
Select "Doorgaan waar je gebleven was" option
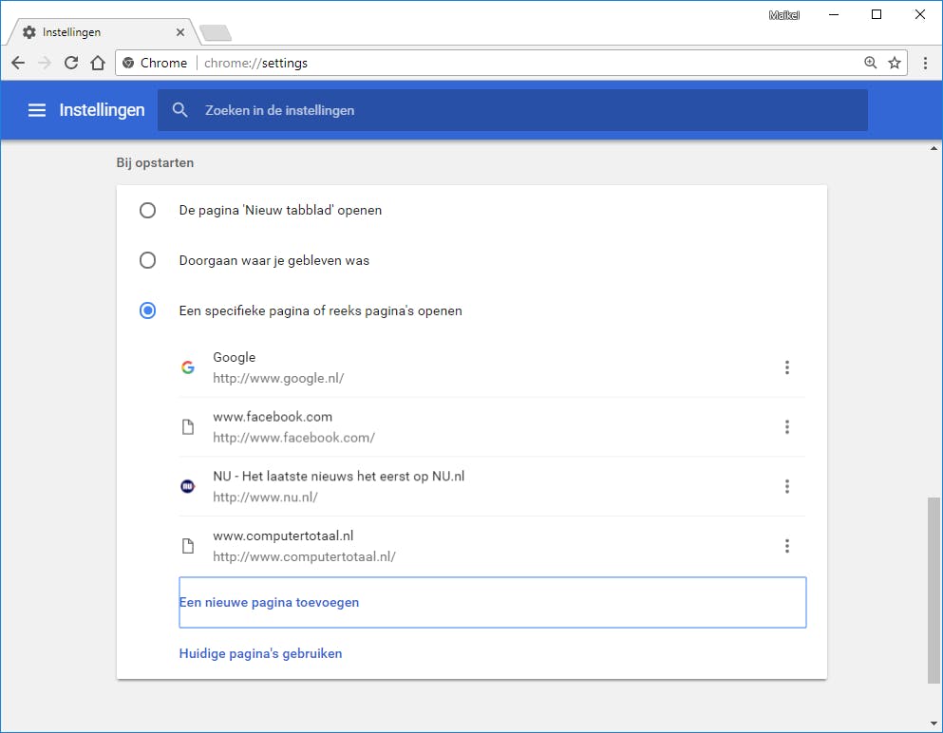pyautogui.click(x=147, y=260)
